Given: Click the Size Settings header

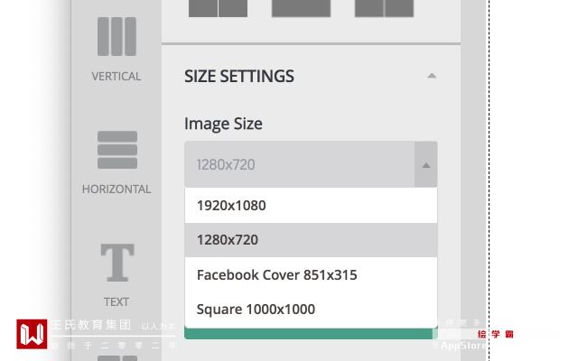Looking at the screenshot, I should (x=239, y=76).
